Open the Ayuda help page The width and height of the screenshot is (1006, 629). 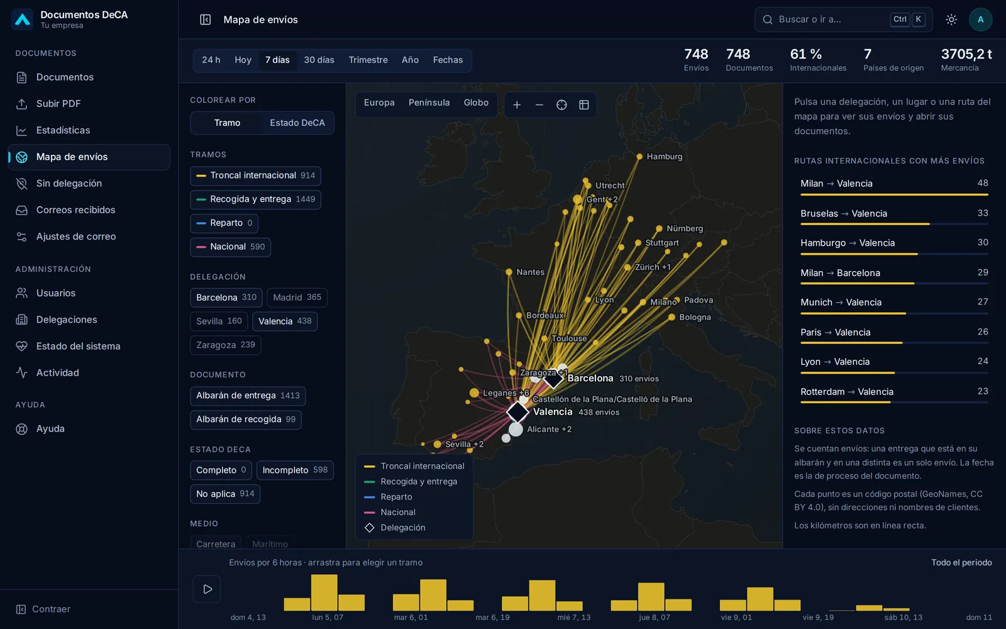pyautogui.click(x=89, y=429)
